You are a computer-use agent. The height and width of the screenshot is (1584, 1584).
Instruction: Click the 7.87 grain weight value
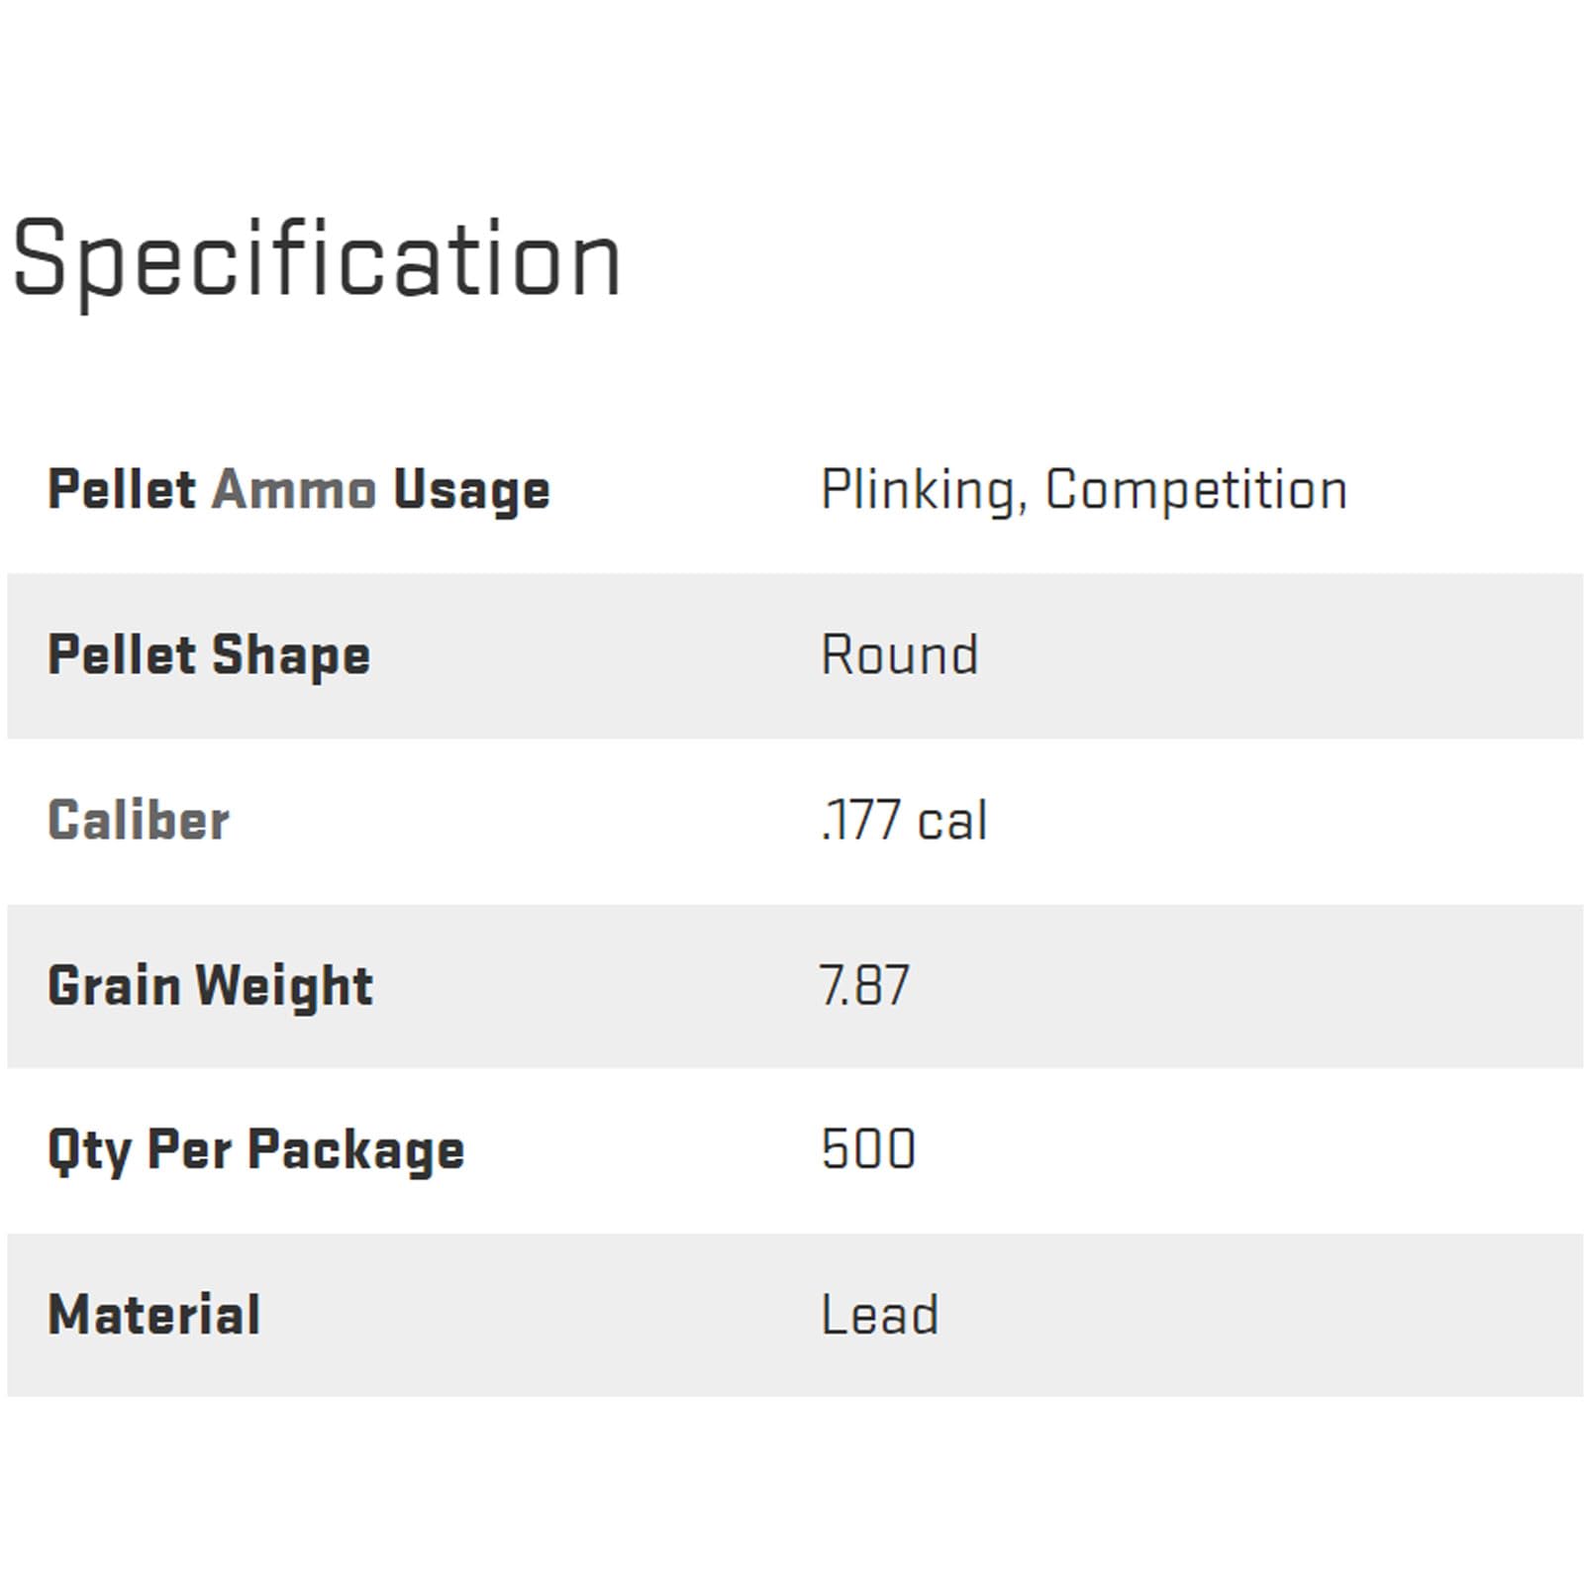point(864,986)
